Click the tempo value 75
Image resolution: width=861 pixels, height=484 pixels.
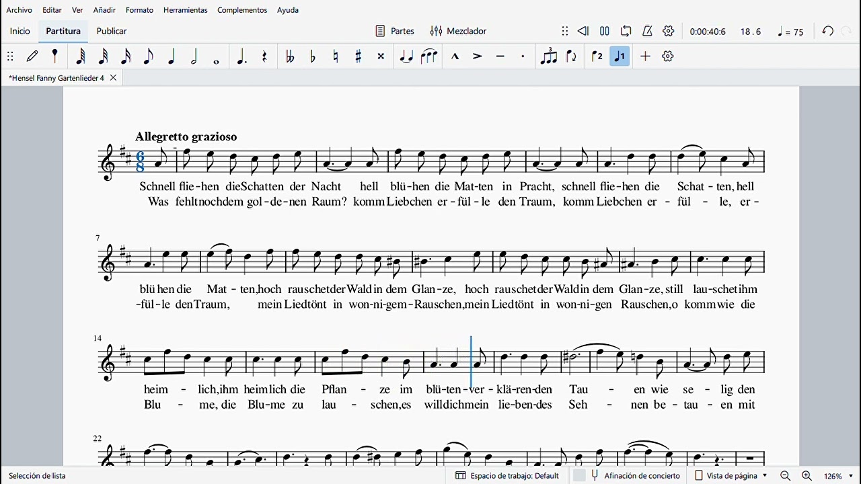click(x=791, y=32)
